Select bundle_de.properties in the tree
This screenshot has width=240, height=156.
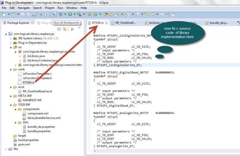(x=41, y=127)
